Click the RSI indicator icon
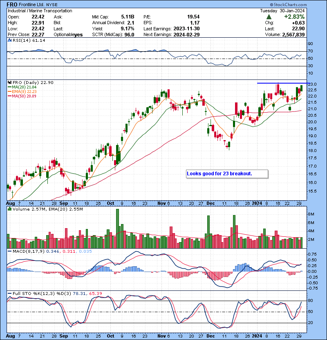The height and width of the screenshot is (340, 327). click(9, 40)
